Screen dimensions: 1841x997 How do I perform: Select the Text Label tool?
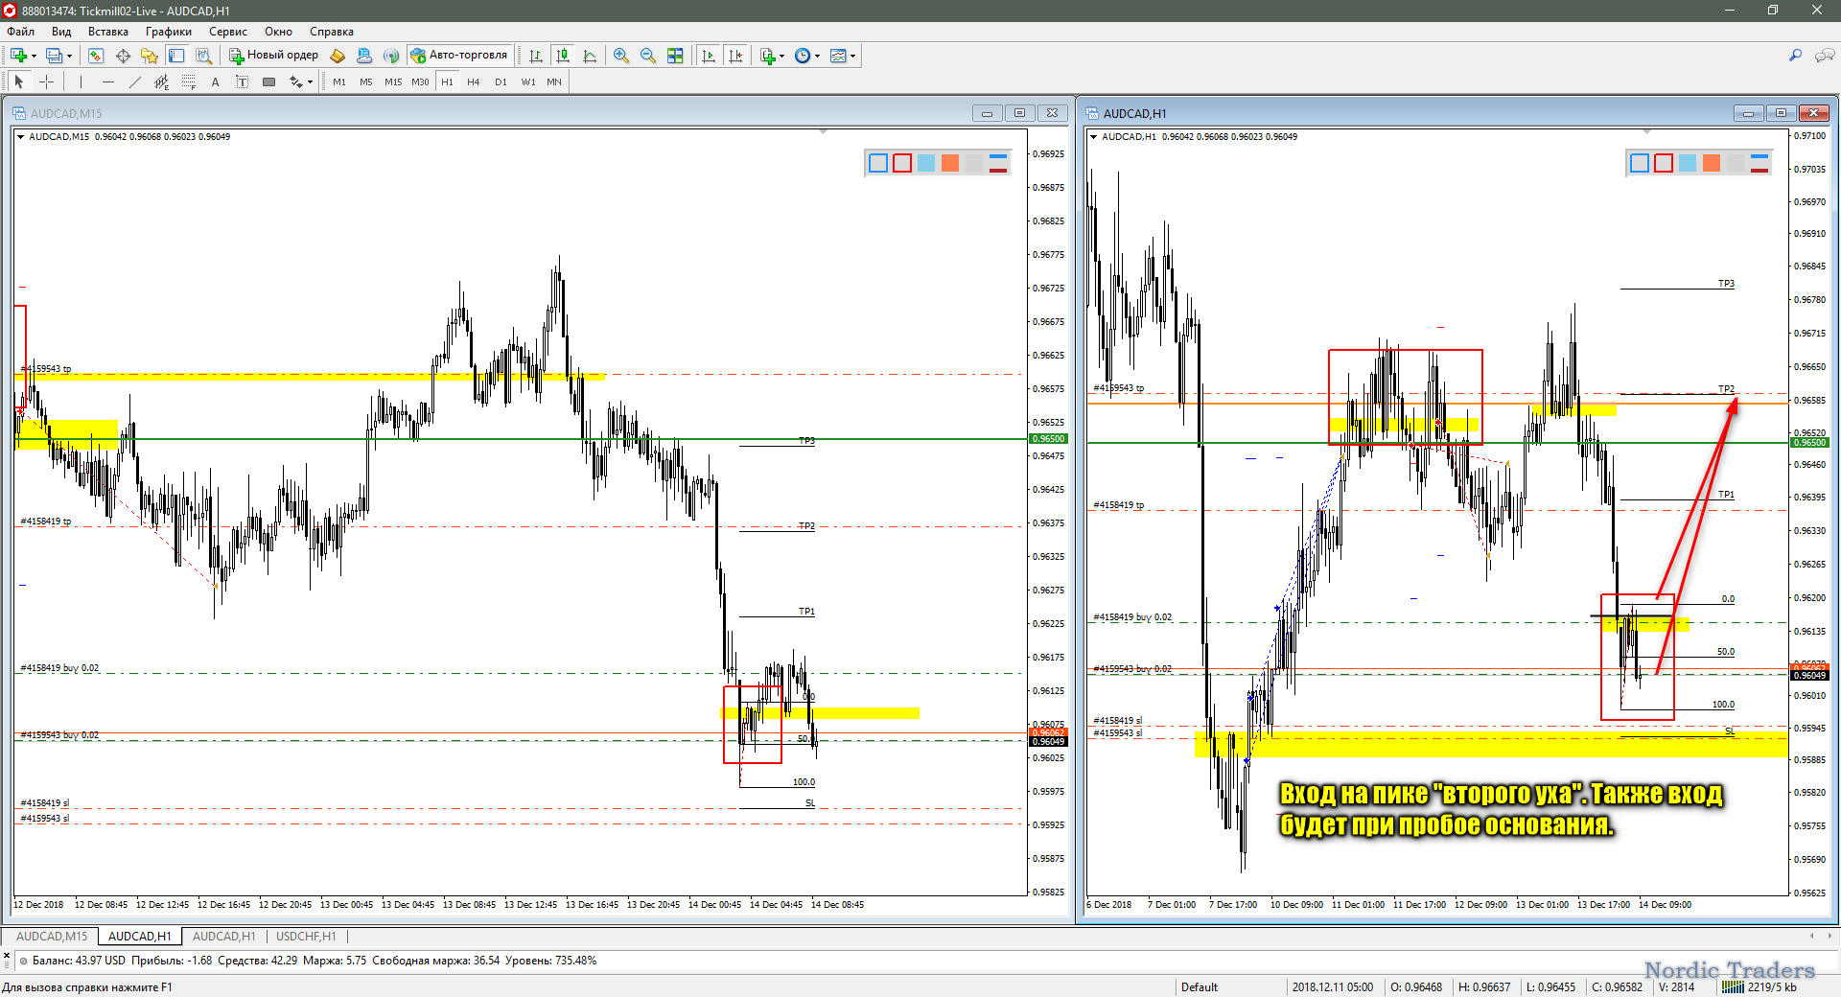point(243,82)
